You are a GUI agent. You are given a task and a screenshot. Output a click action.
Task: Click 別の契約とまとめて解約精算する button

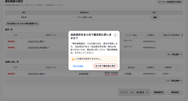click(22, 24)
